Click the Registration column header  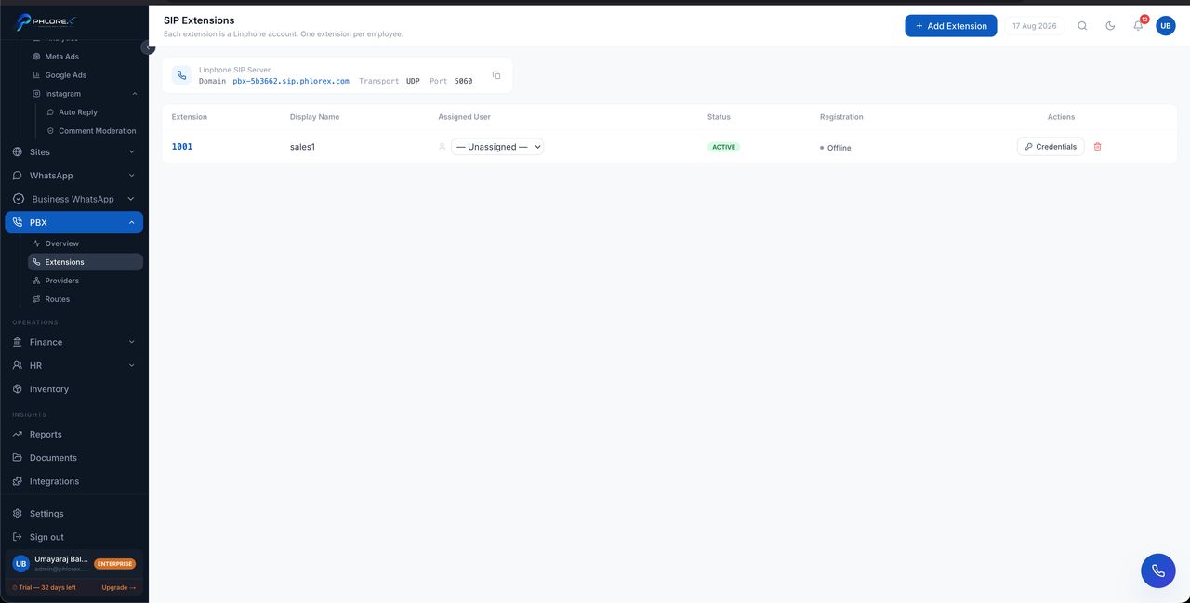(841, 117)
